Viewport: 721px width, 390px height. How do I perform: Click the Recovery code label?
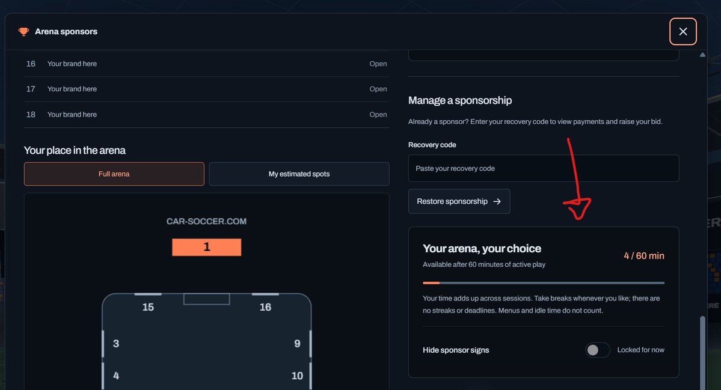(432, 145)
